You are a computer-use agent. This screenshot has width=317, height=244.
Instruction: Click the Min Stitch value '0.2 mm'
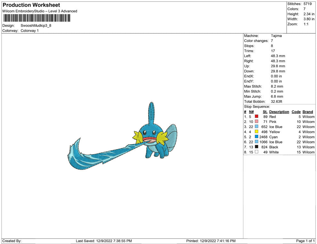point(277,91)
